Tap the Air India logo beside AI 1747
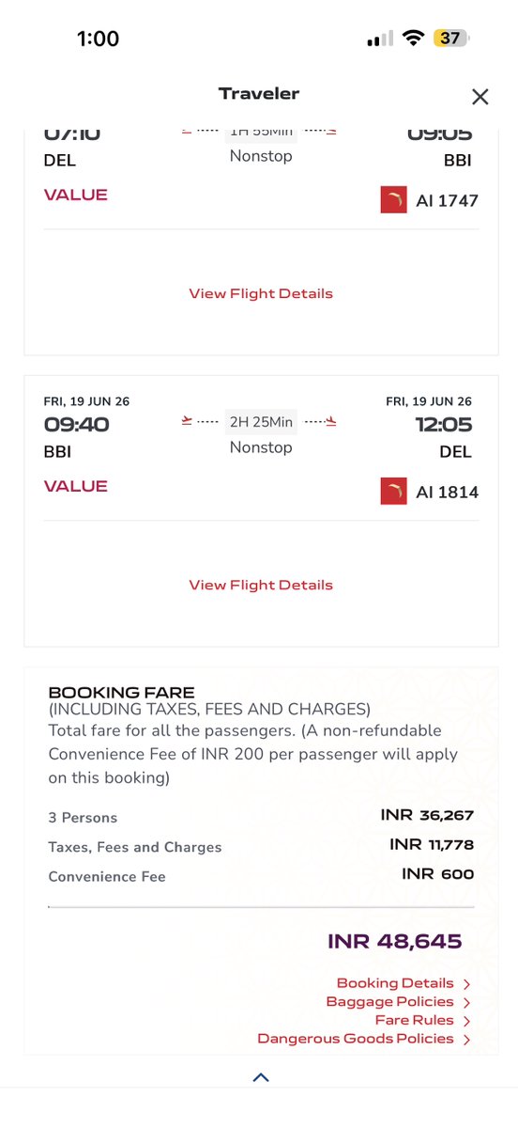This screenshot has height=1128, width=518. click(393, 200)
